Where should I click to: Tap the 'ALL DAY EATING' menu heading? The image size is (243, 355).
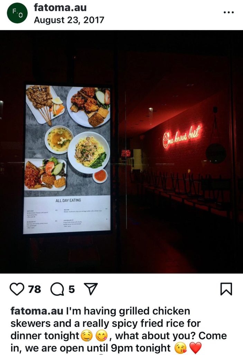coord(68,200)
